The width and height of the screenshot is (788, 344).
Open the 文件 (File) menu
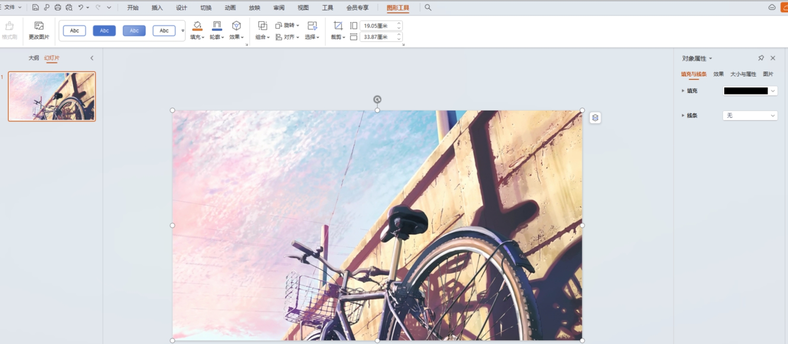tap(12, 7)
